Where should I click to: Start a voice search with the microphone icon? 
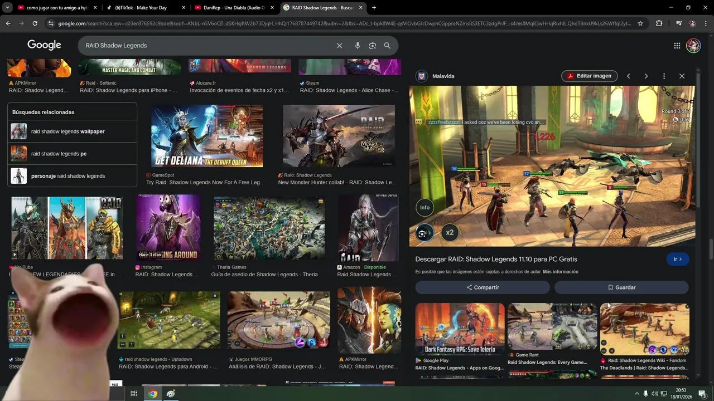(x=358, y=46)
